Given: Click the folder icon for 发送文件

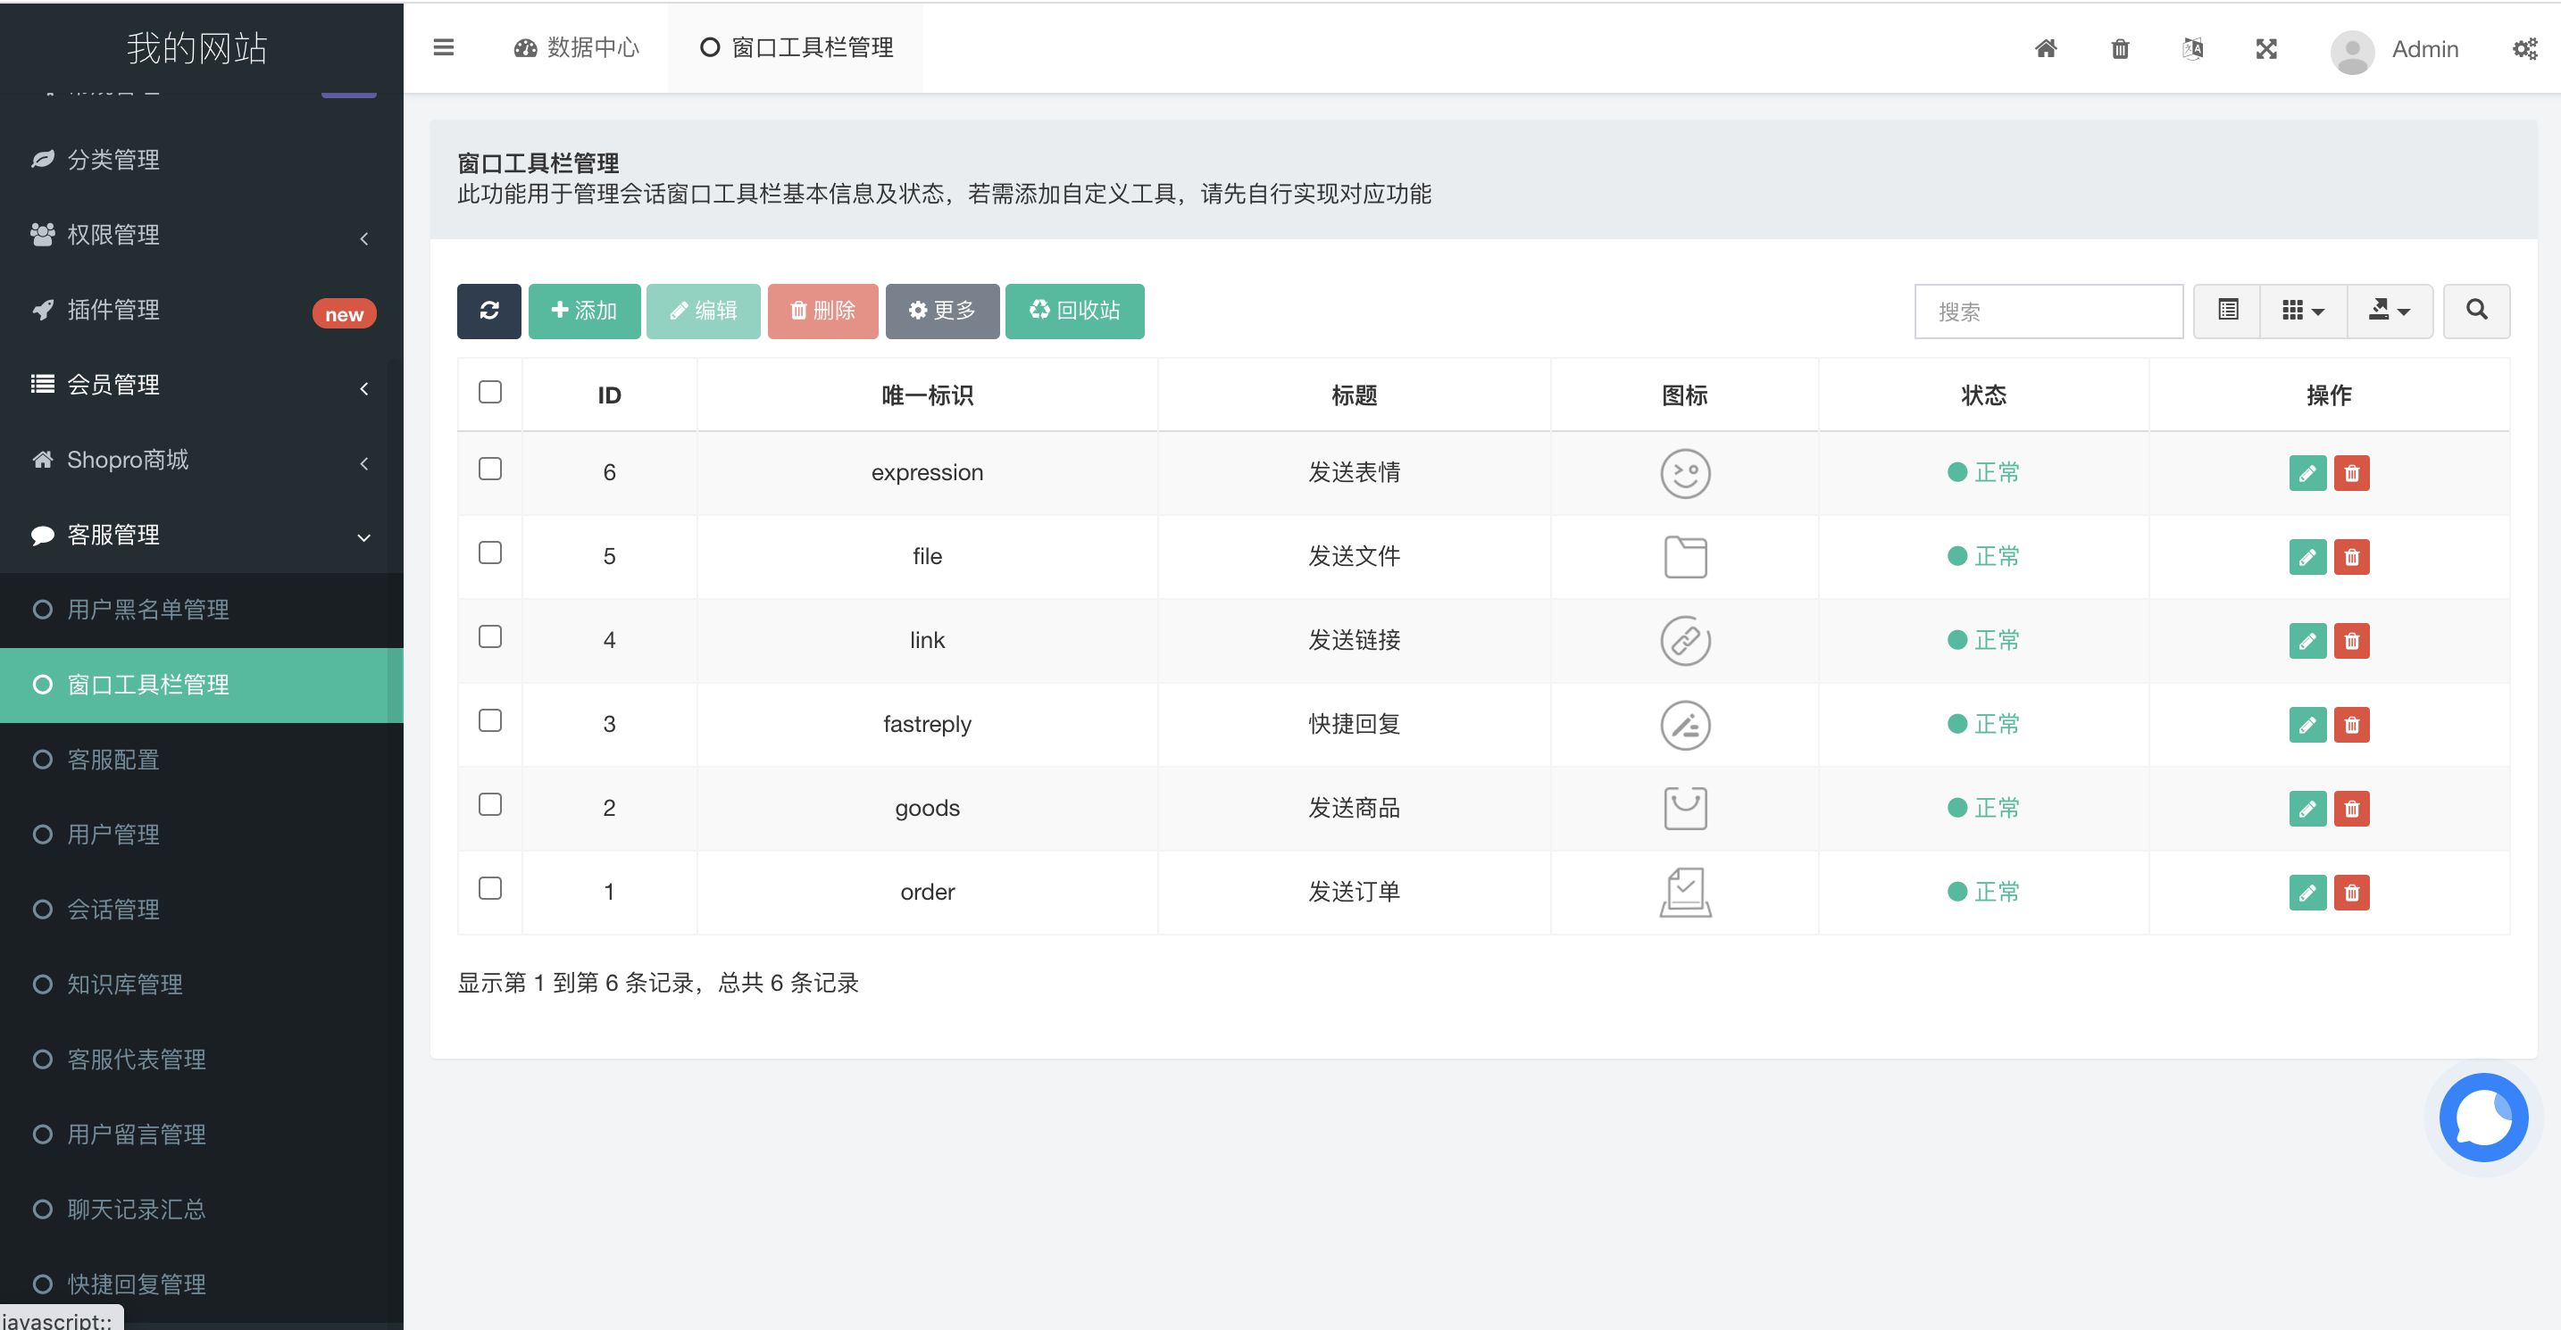Looking at the screenshot, I should coord(1684,557).
